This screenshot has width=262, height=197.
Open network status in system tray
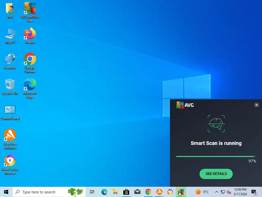[223, 192]
